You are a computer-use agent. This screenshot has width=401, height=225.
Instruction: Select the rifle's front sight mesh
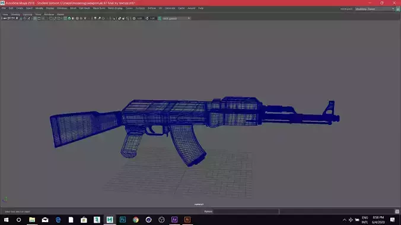(329, 108)
